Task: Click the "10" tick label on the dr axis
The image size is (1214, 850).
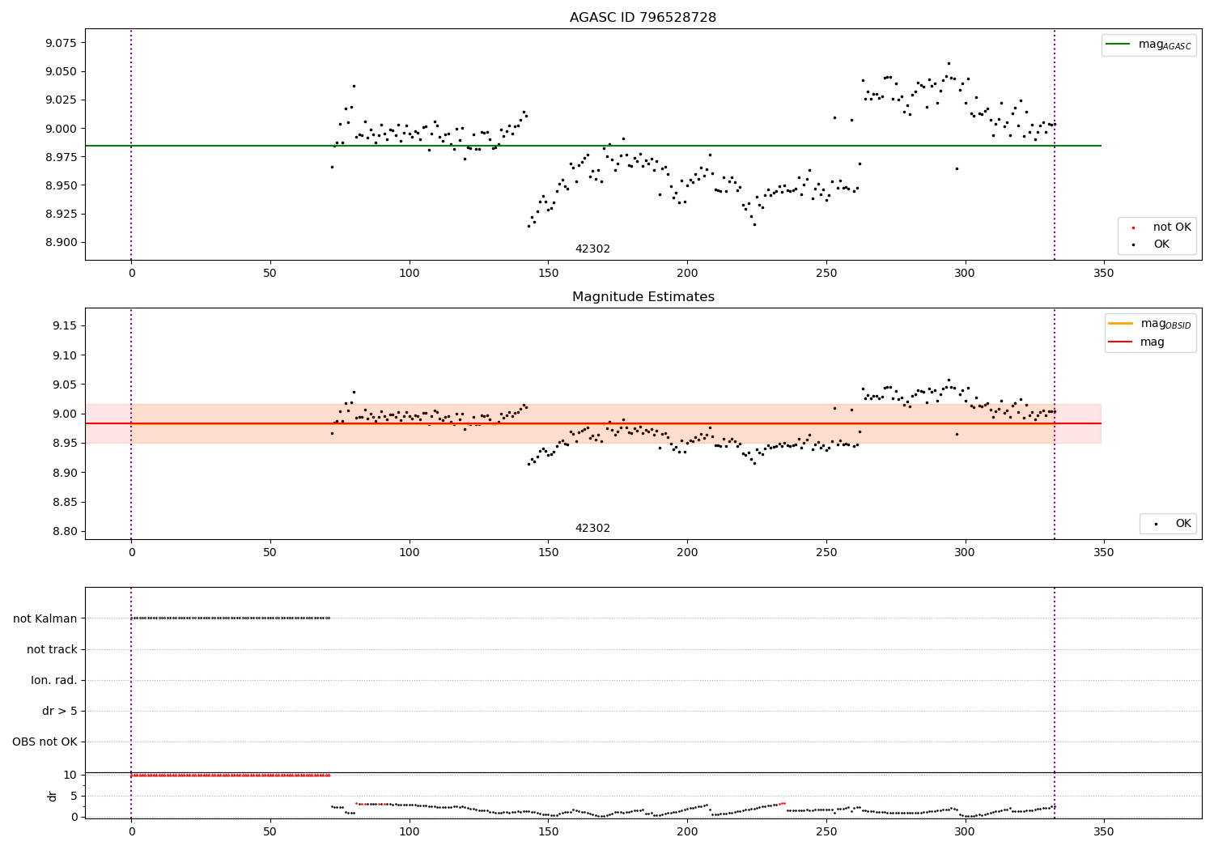Action: click(x=70, y=775)
